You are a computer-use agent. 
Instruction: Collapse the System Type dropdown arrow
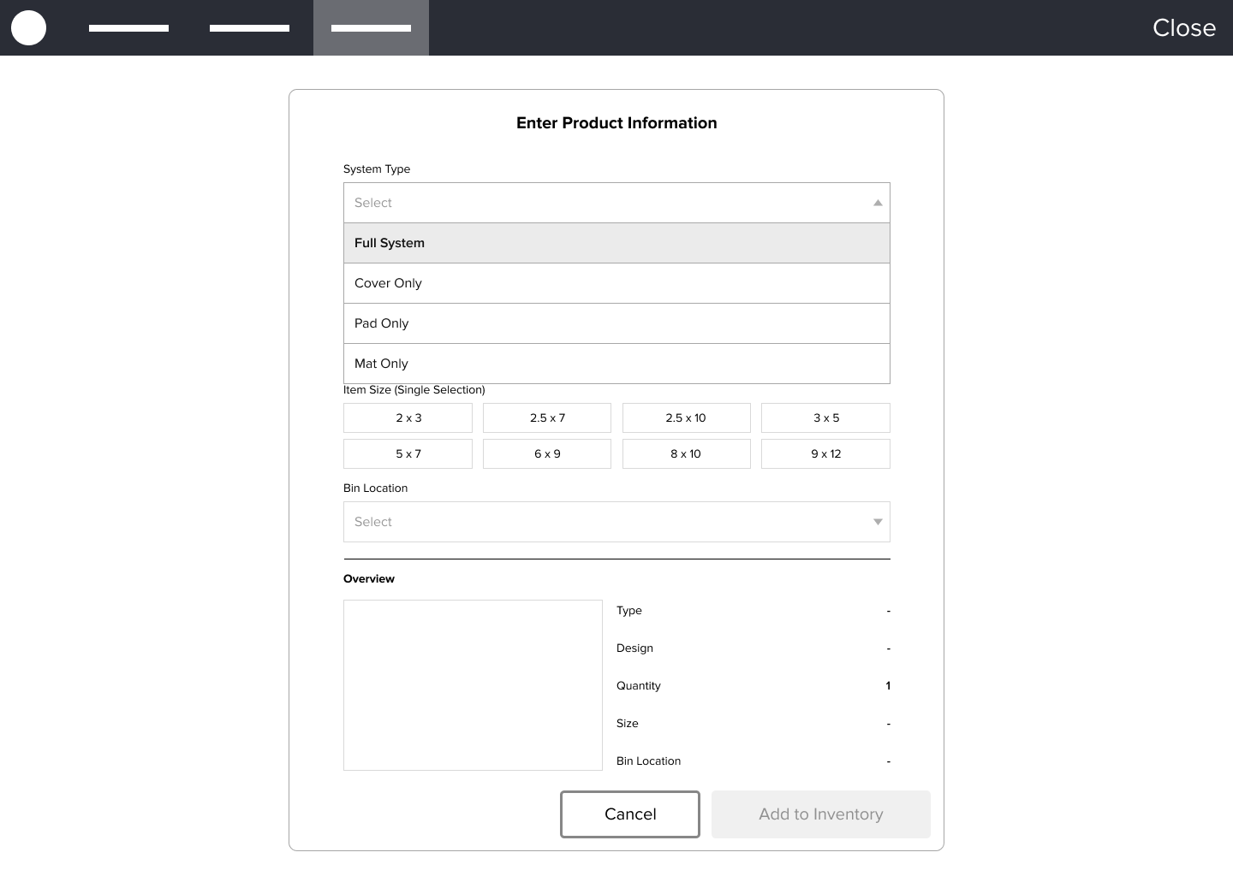pyautogui.click(x=878, y=203)
